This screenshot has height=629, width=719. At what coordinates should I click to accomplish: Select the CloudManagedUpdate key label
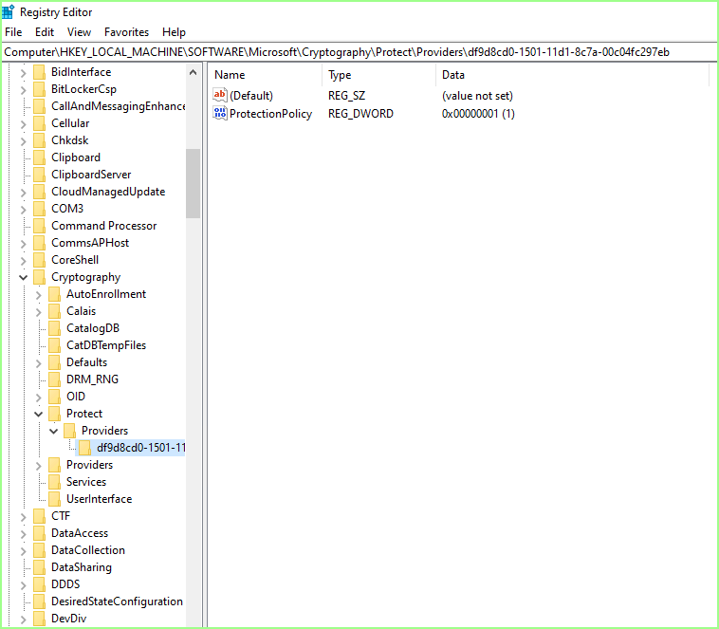(108, 192)
